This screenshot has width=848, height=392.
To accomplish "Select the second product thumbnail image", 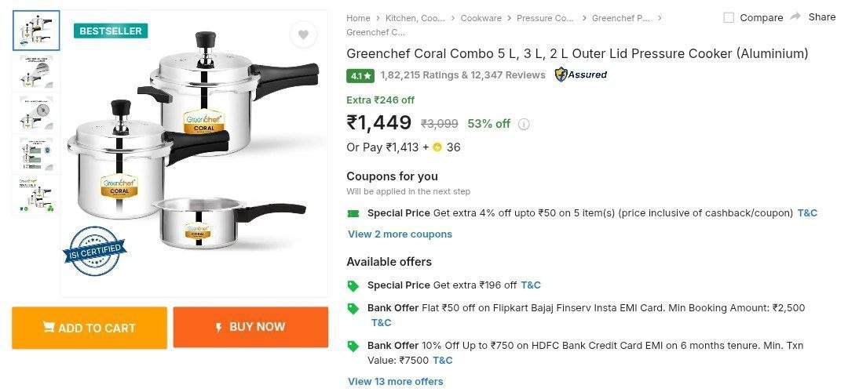I will pos(36,72).
